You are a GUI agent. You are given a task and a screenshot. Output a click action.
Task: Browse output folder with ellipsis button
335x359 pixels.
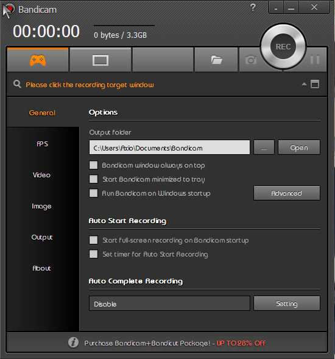[264, 148]
